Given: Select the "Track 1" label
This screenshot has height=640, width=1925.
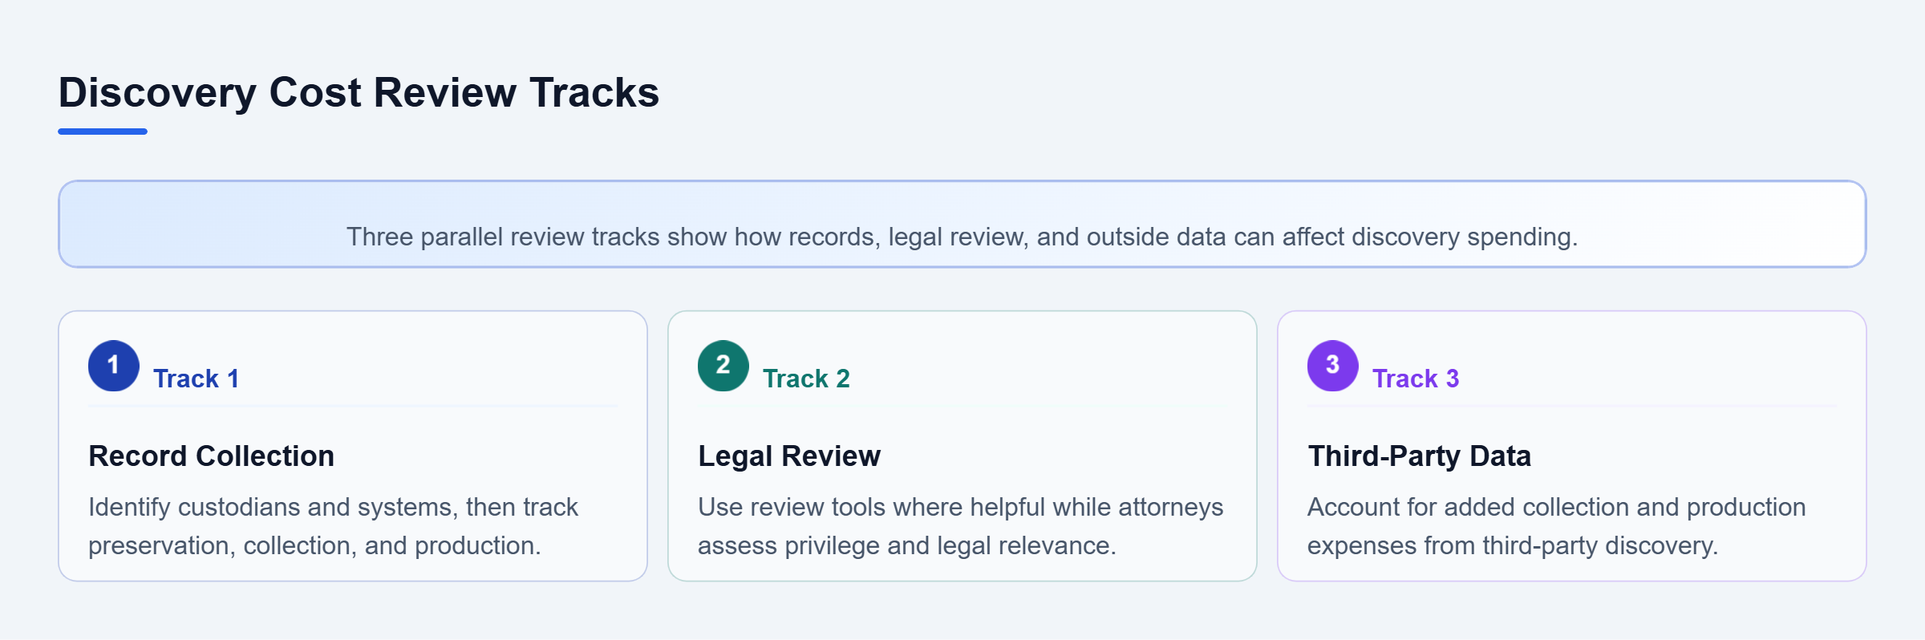Looking at the screenshot, I should point(197,379).
